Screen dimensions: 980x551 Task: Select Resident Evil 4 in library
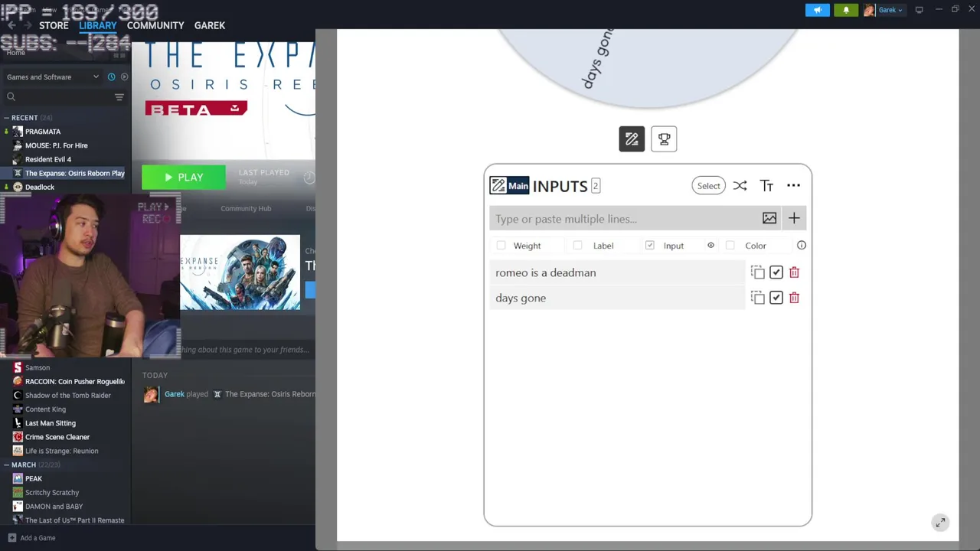(48, 159)
